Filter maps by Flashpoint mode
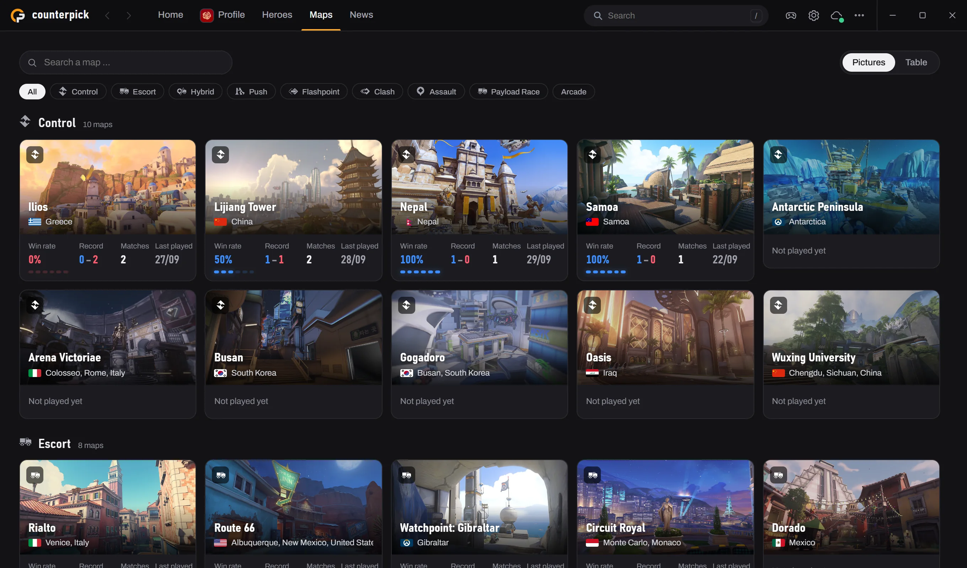Viewport: 967px width, 568px height. tap(314, 92)
